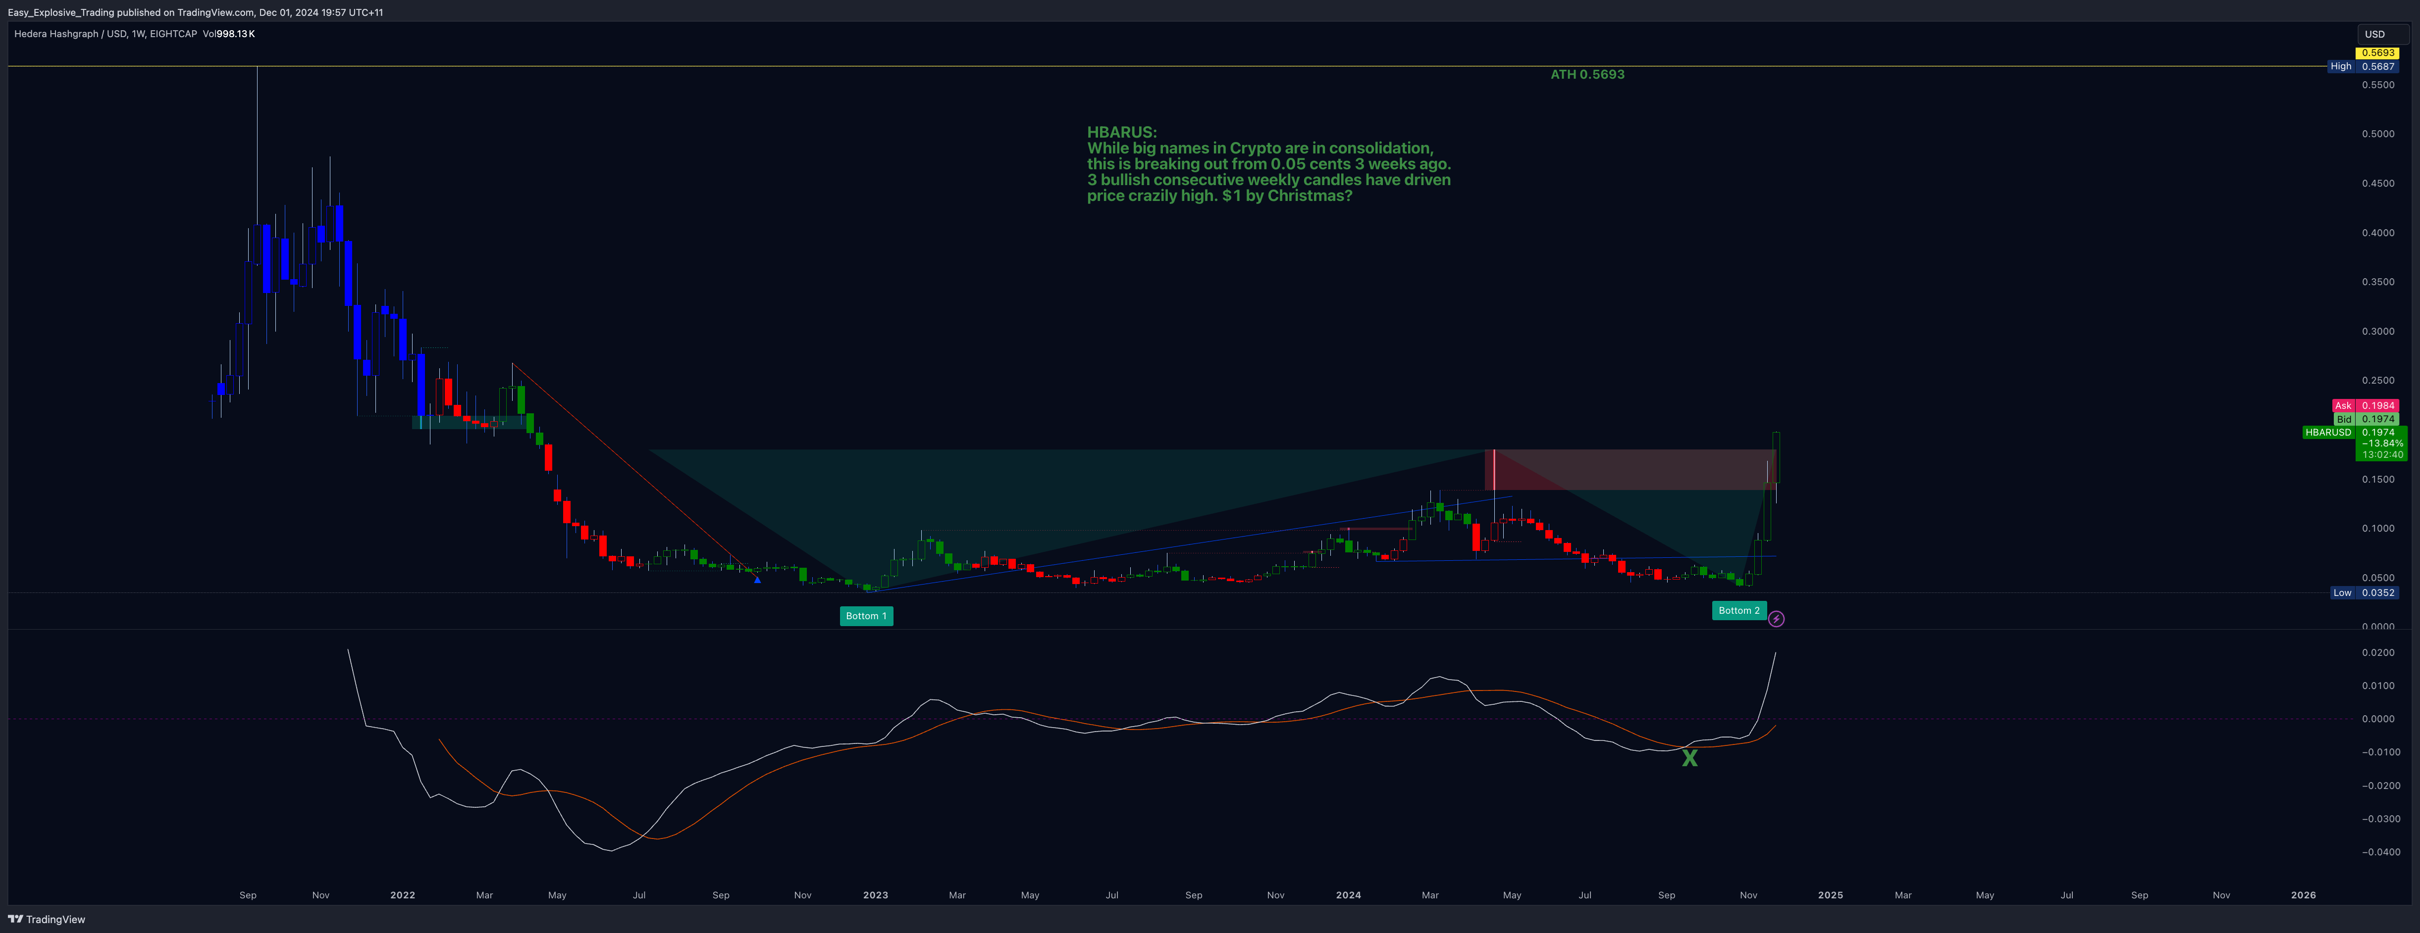Click the 0.3000 price axis tick

coord(2378,331)
